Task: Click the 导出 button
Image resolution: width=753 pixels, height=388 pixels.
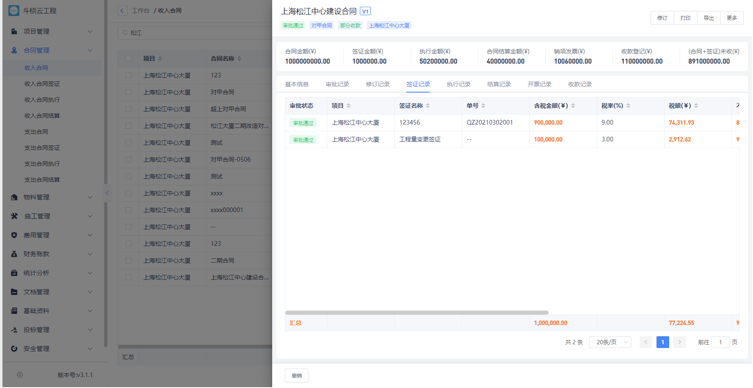Action: [708, 18]
